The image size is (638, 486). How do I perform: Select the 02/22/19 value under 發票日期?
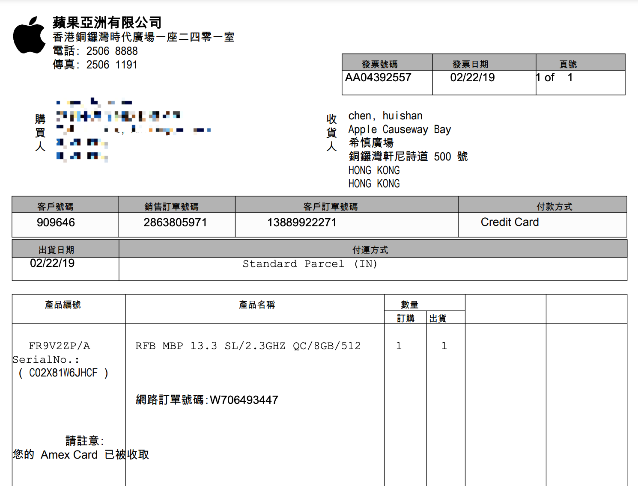[472, 77]
